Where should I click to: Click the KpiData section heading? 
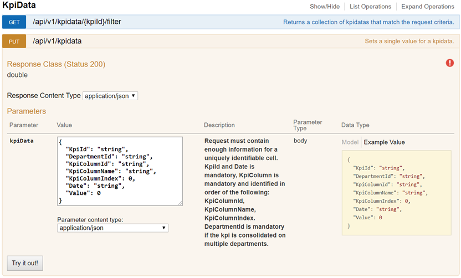(19, 6)
